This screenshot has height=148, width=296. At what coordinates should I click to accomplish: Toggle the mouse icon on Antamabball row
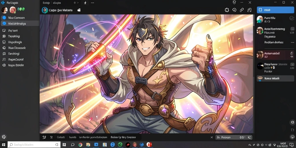[x=291, y=53]
